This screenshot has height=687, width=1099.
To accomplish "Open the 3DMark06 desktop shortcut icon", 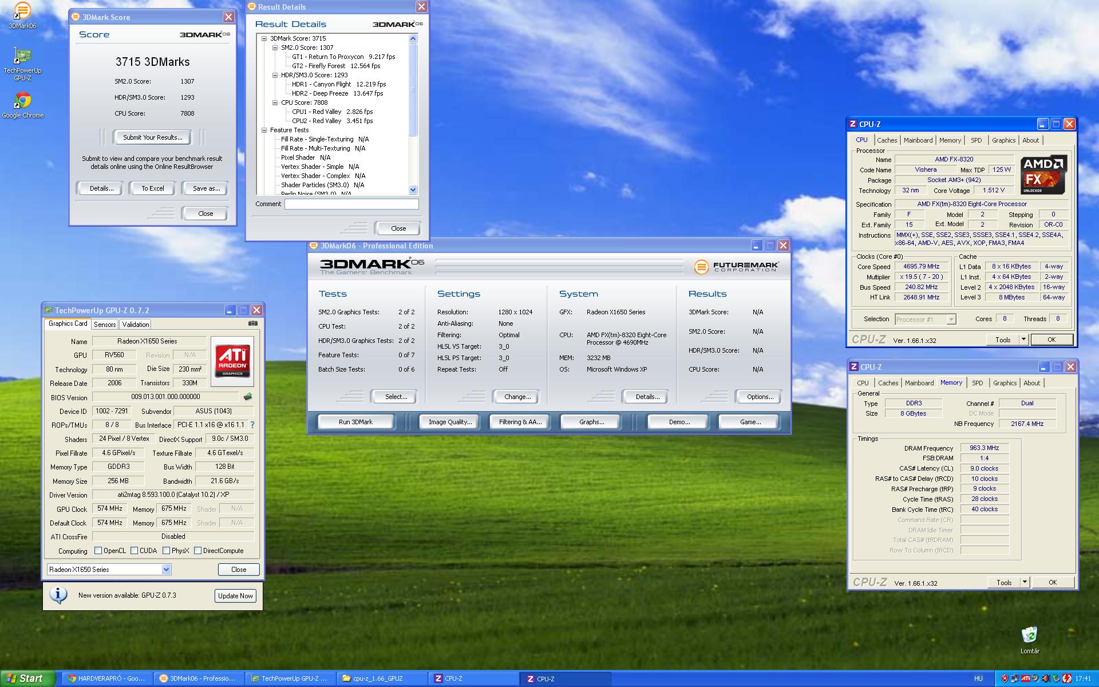I will (22, 10).
